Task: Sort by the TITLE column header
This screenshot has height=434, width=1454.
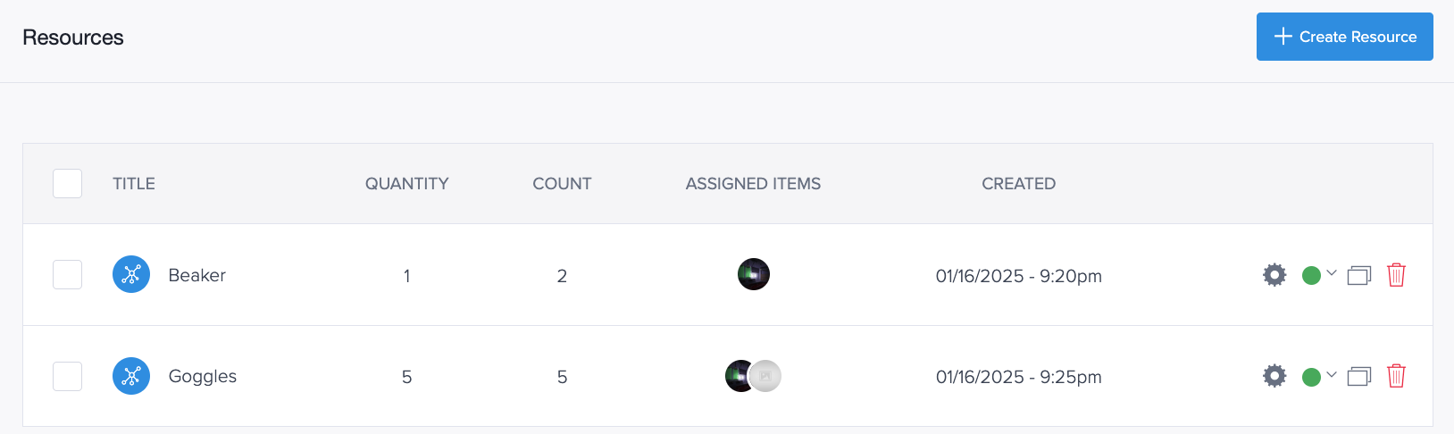Action: pos(134,183)
